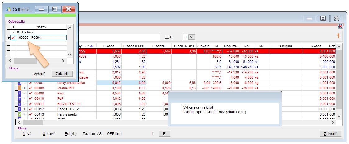Click the pin icon below the window controls
Viewport: 349px width, 144px height.
tap(340, 26)
